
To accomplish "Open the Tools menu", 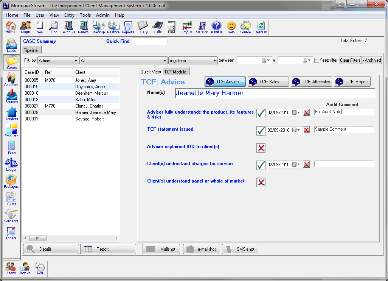I will pos(85,15).
